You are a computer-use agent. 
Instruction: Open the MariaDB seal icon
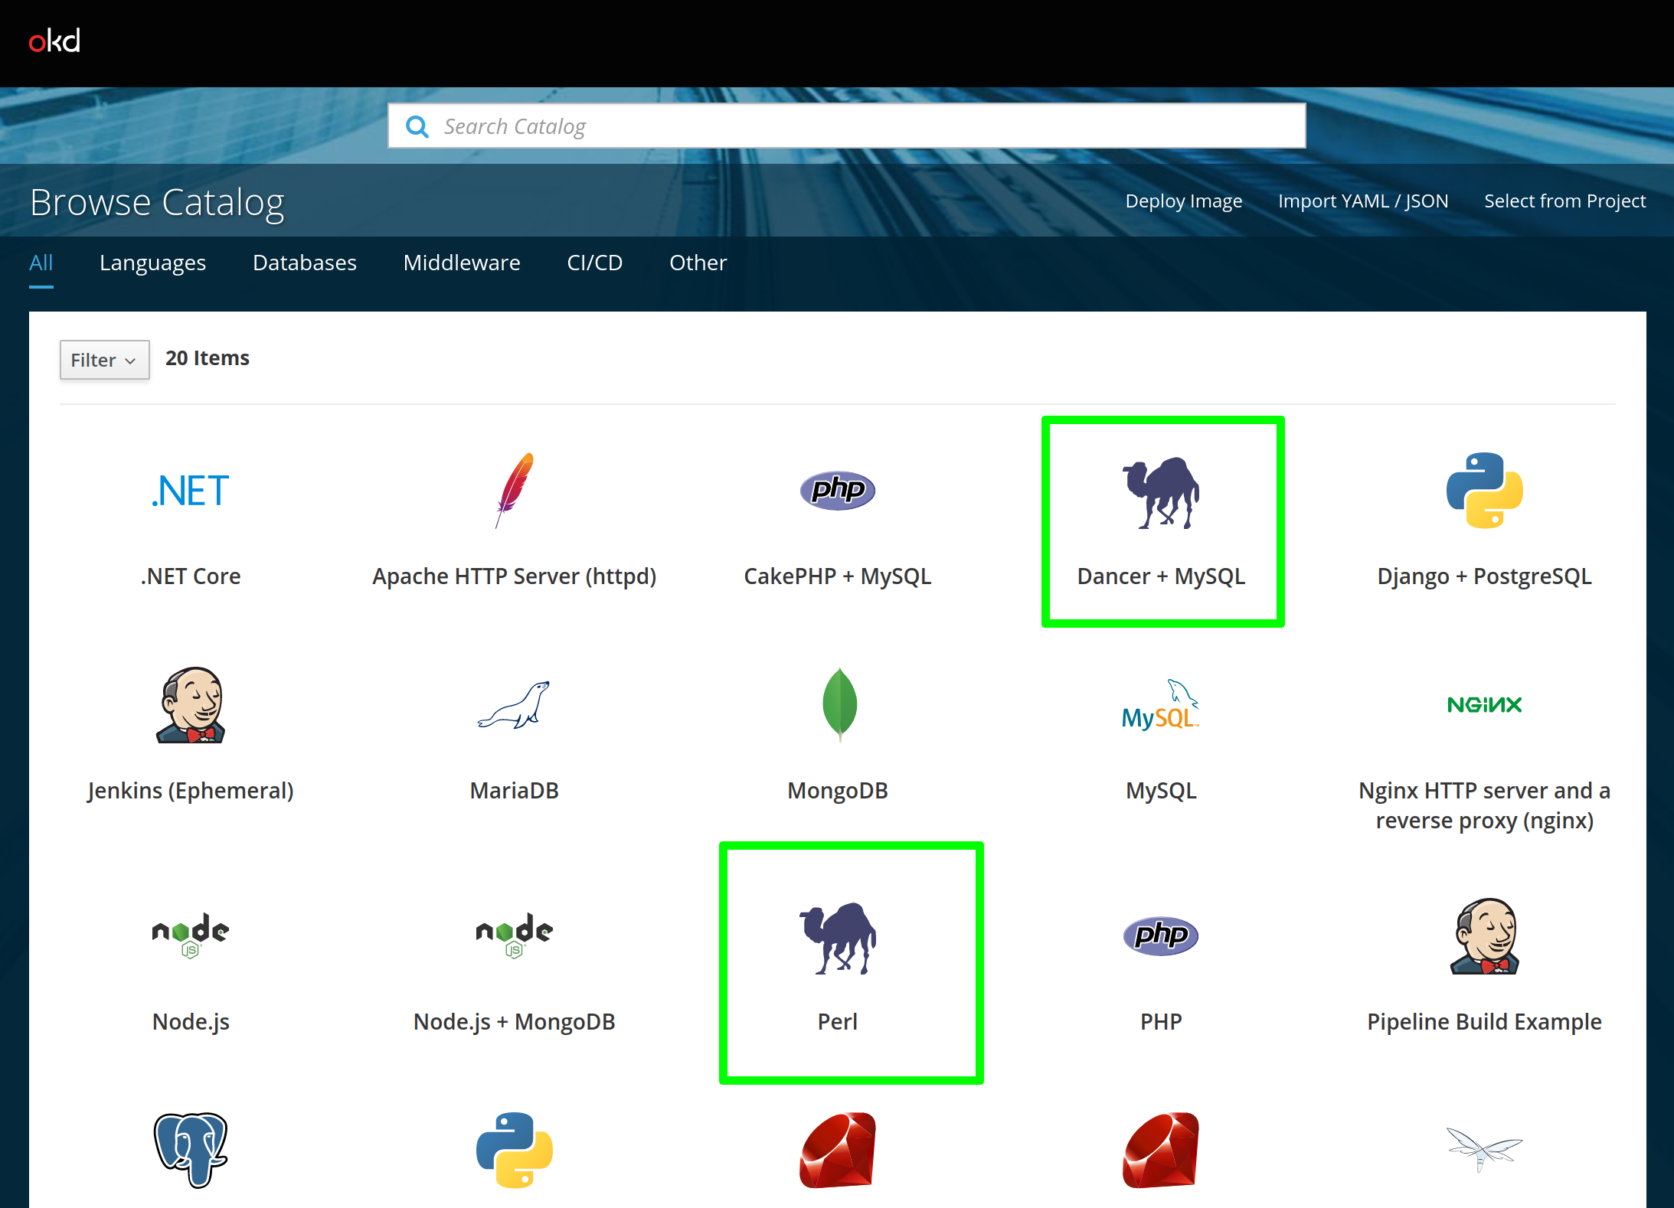tap(515, 705)
